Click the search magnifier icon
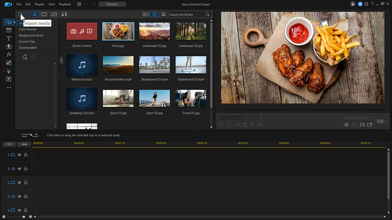 207,14
